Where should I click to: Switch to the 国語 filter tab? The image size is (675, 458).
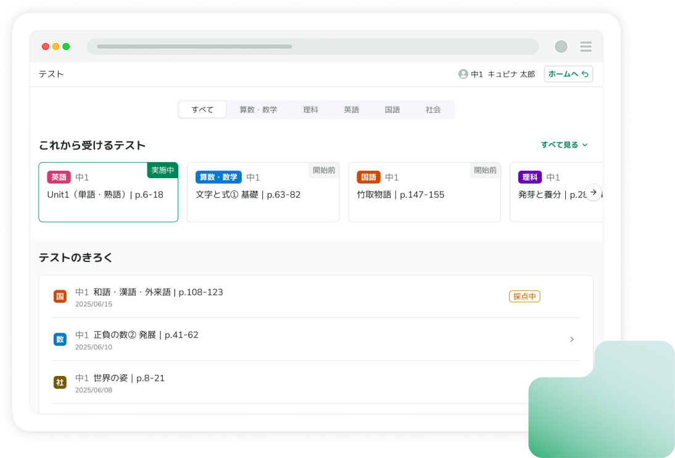392,110
